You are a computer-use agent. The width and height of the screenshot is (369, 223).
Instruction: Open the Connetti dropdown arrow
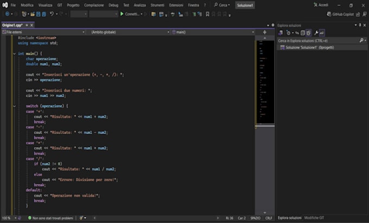tap(142, 14)
